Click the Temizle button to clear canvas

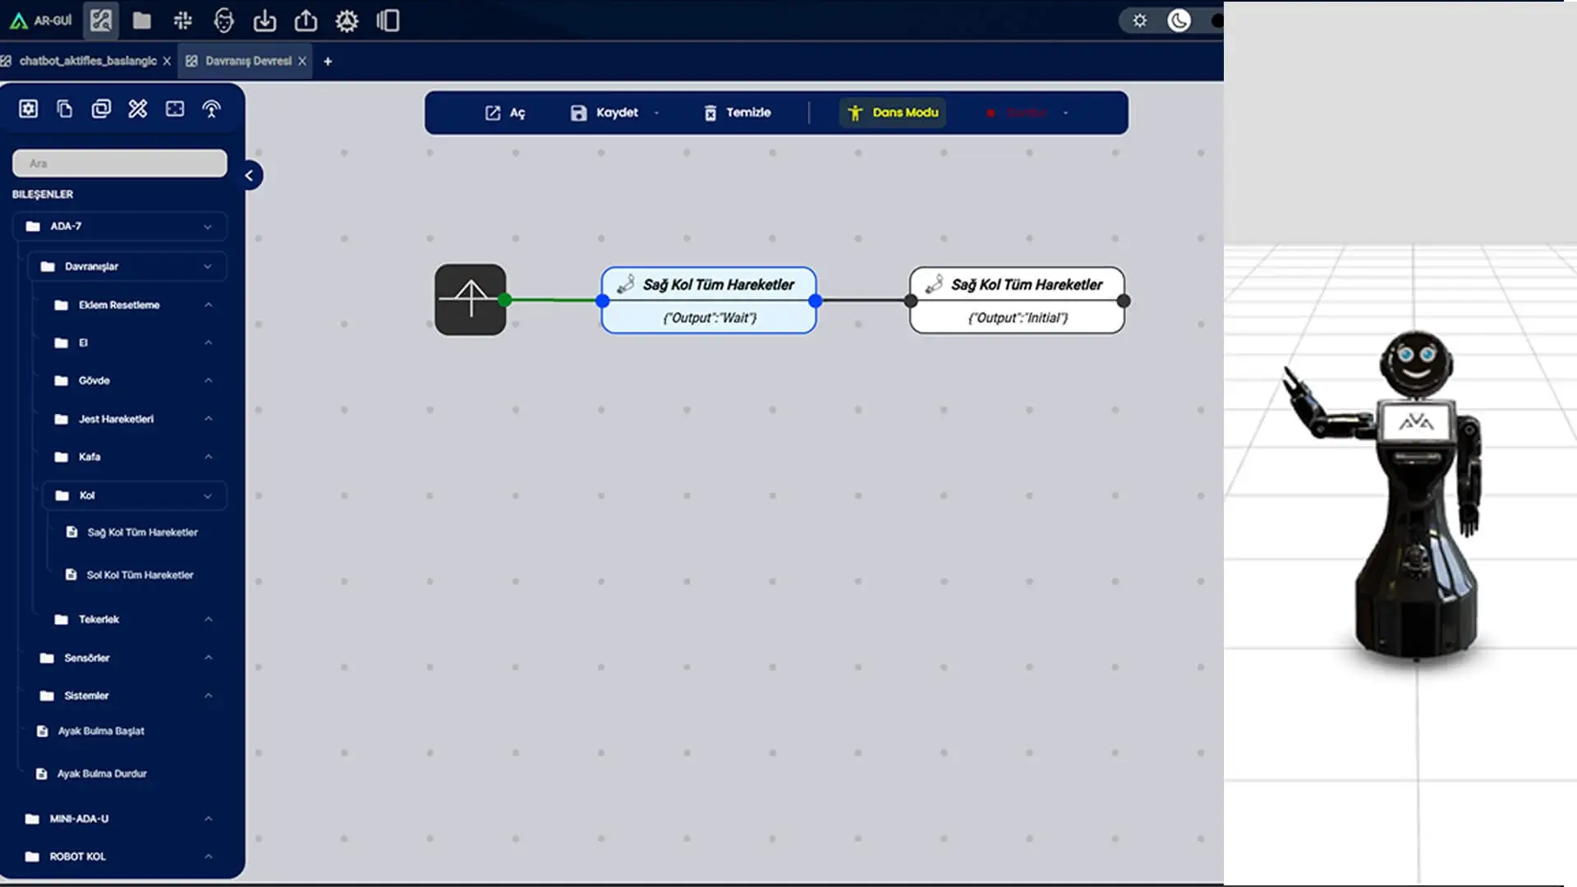coord(737,113)
